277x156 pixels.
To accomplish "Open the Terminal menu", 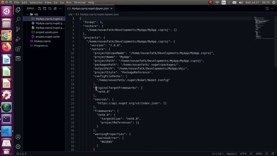I will (80, 3).
